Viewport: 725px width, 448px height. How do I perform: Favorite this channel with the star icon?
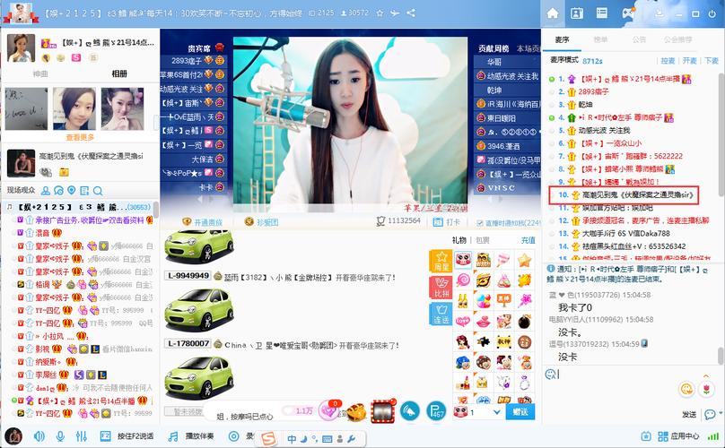(x=380, y=13)
